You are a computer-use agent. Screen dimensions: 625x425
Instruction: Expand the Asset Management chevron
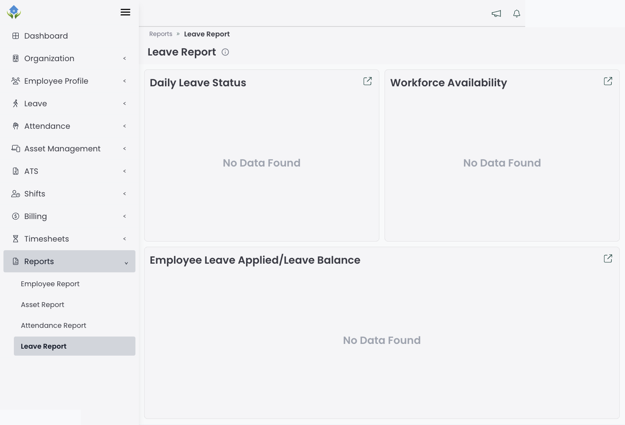pos(125,149)
